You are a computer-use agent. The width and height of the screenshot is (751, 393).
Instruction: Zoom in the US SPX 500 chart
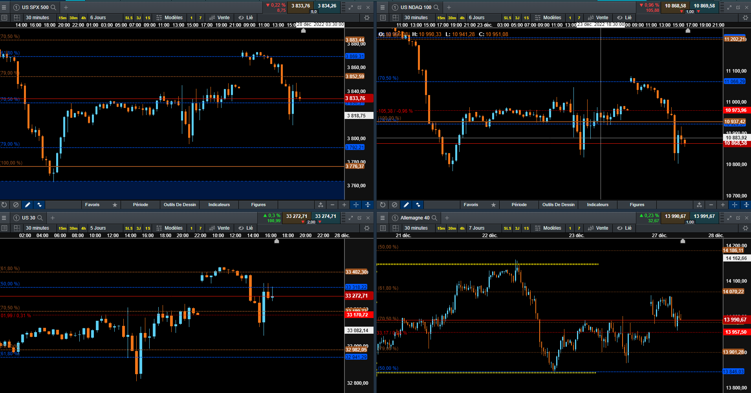pos(344,205)
